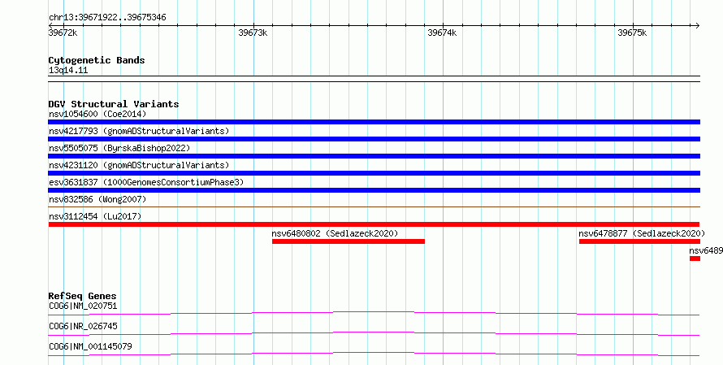
Task: Open the nsv5505075 (ByrskaBishop2022) label
Action: click(119, 148)
